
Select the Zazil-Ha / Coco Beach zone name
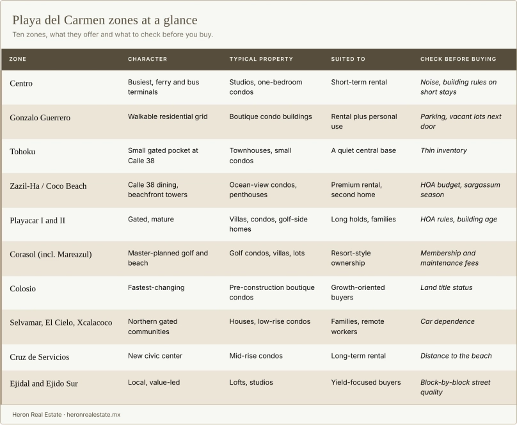[x=48, y=186]
